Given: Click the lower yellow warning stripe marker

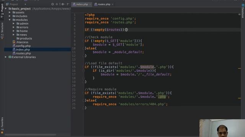Looking at the screenshot, I should [x=239, y=98].
